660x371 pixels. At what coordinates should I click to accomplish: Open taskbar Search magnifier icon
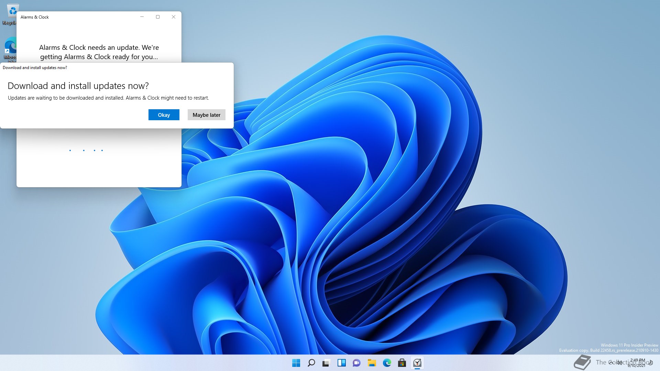311,363
